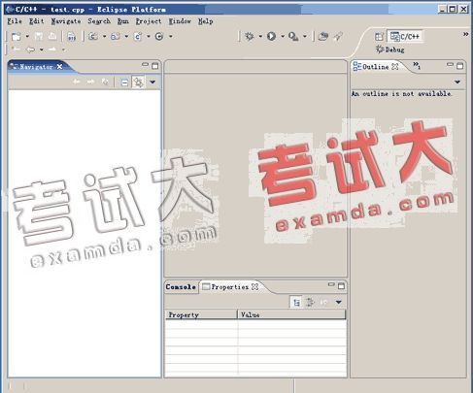
Task: Click the New wizard toolbar icon
Action: (x=17, y=36)
